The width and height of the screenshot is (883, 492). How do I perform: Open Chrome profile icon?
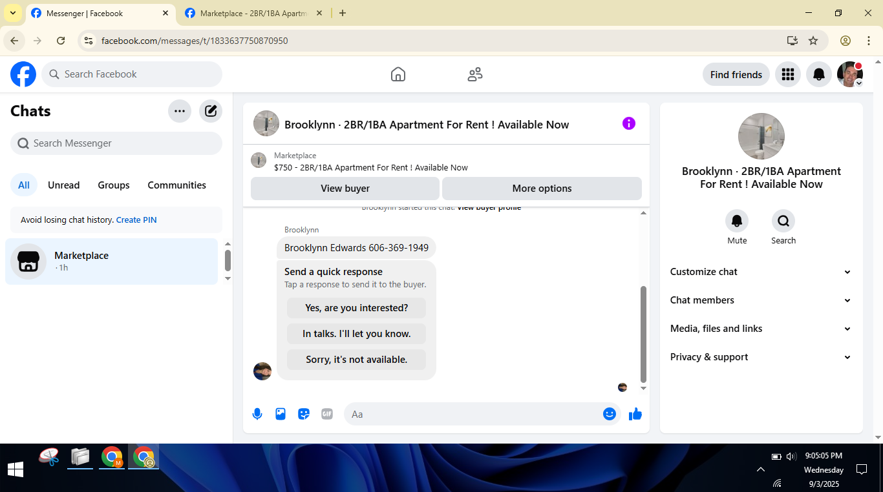(x=846, y=41)
